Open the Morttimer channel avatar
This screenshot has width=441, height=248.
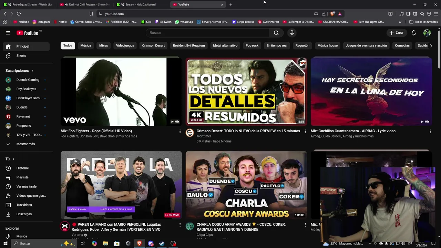point(190,133)
